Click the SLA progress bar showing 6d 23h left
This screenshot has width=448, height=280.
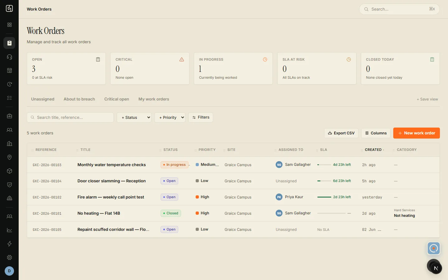click(x=324, y=181)
